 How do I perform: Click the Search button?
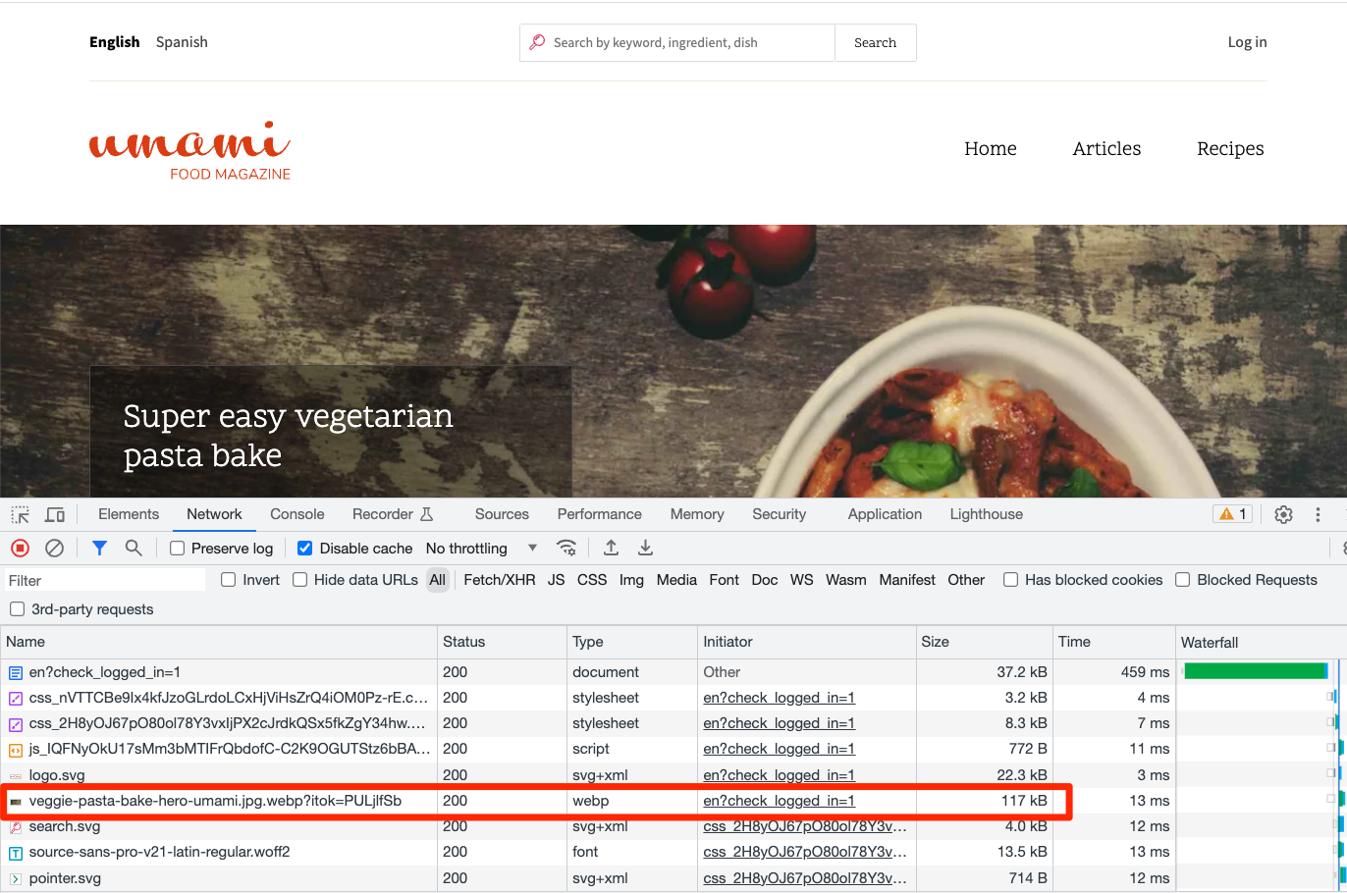875,42
